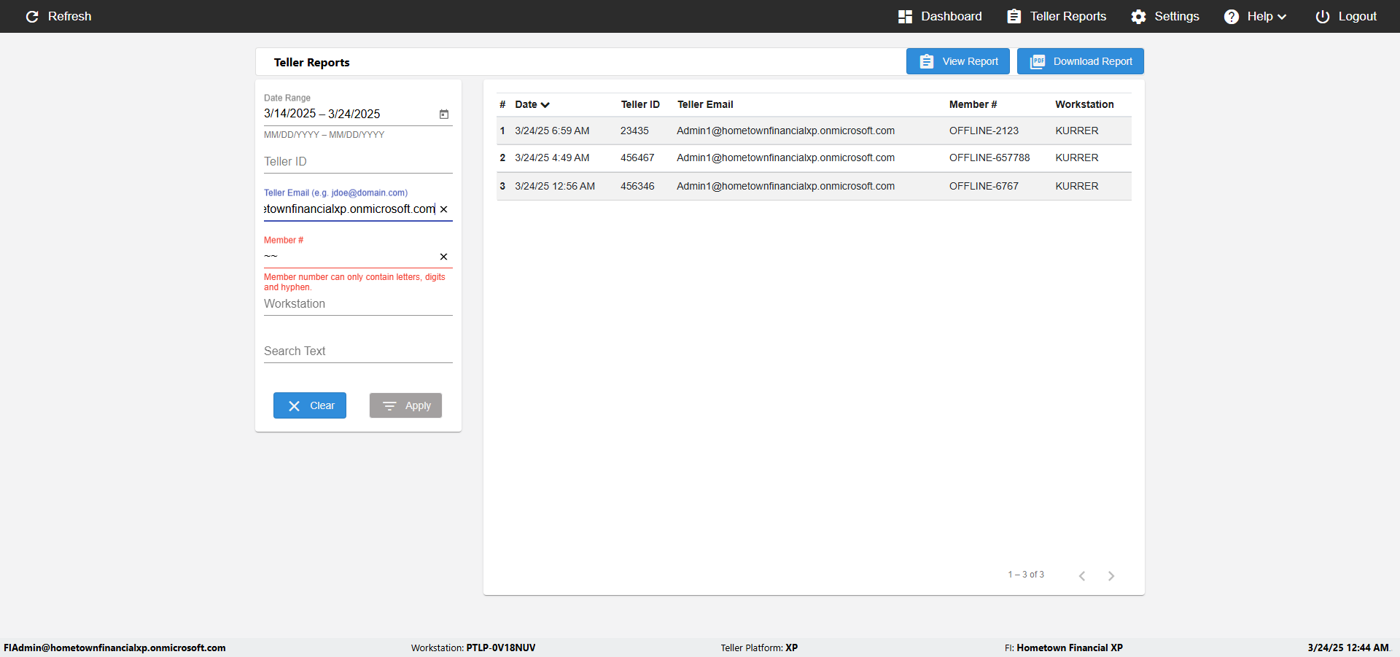
Task: Select the row dated 3/24/25 6:59 AM
Action: click(x=814, y=131)
